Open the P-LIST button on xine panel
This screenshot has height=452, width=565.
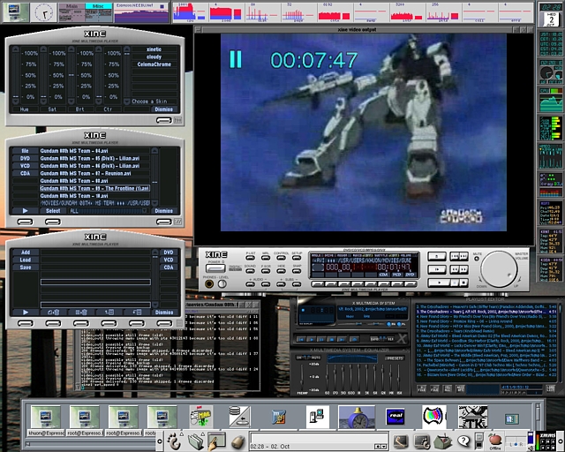click(x=251, y=258)
